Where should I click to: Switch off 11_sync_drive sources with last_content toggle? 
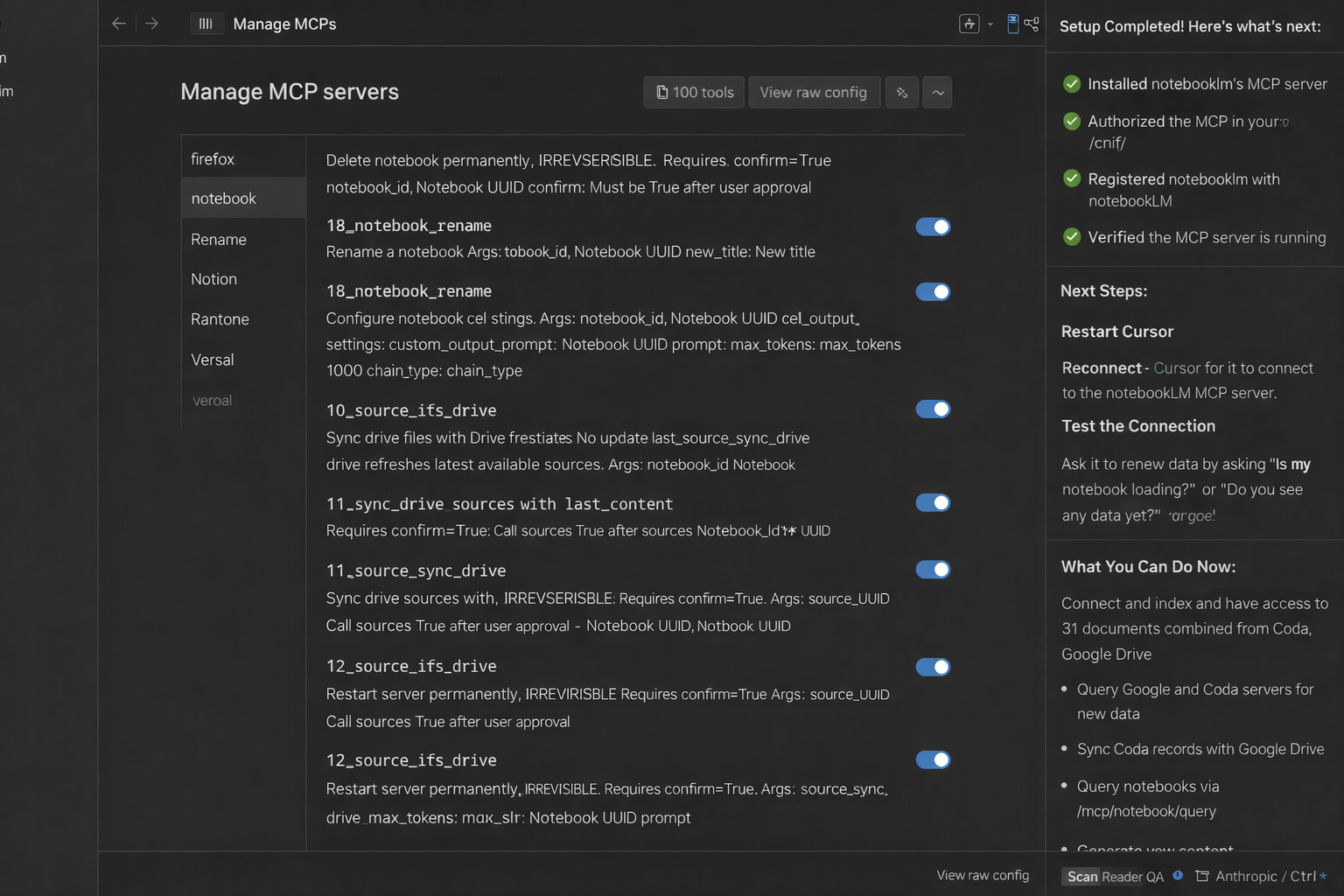[x=933, y=503]
